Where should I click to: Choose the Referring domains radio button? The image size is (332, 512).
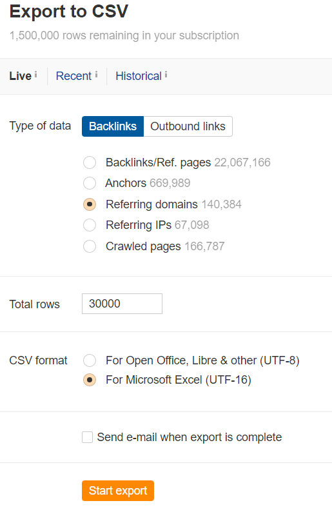coord(90,204)
